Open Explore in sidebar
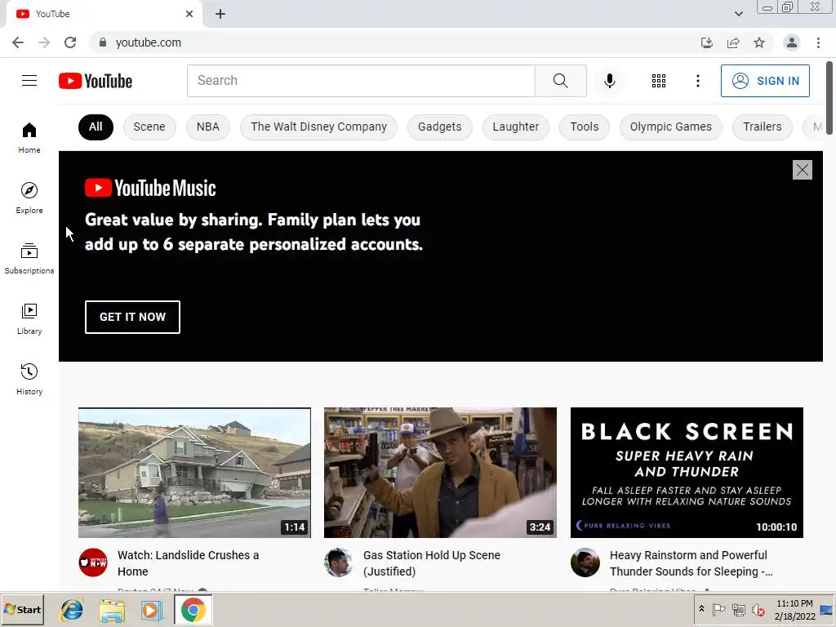The width and height of the screenshot is (836, 627). 29,198
